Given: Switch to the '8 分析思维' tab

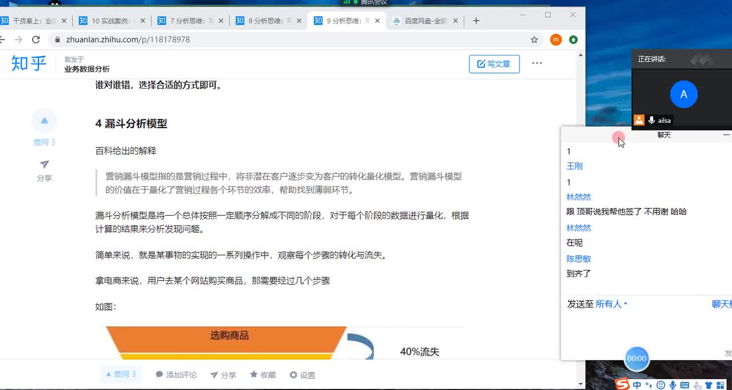Looking at the screenshot, I should (x=268, y=21).
